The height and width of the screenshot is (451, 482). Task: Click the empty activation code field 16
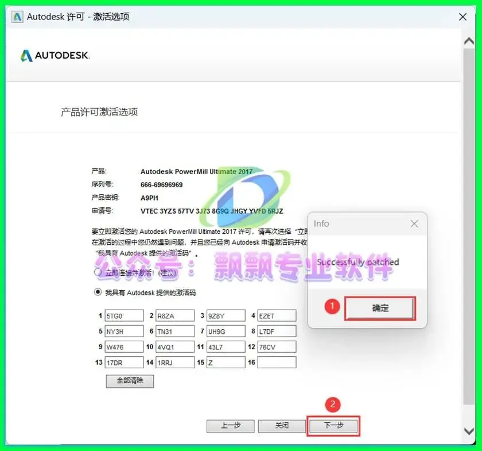[x=277, y=363]
